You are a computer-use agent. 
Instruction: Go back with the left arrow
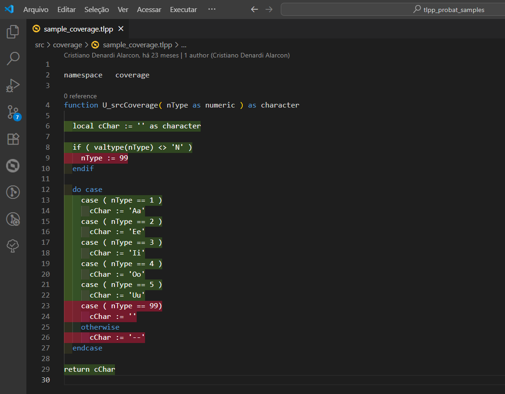254,9
